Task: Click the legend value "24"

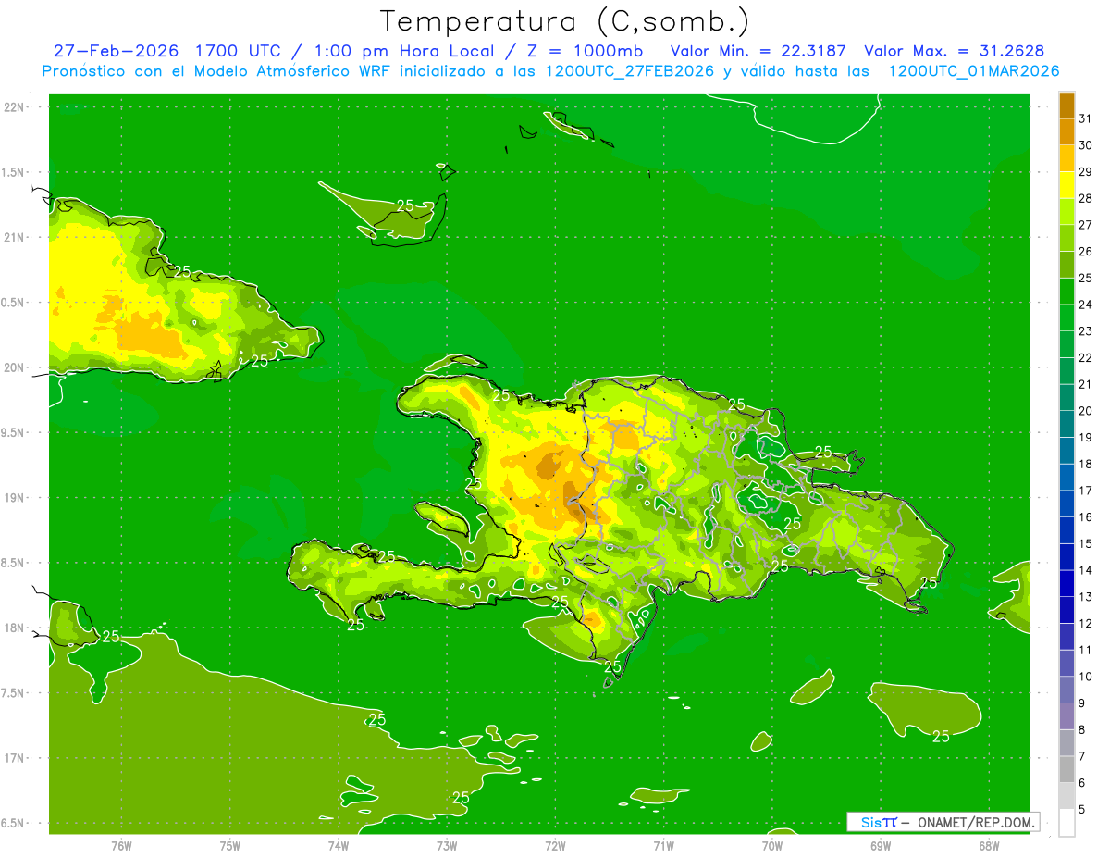Action: click(1086, 305)
